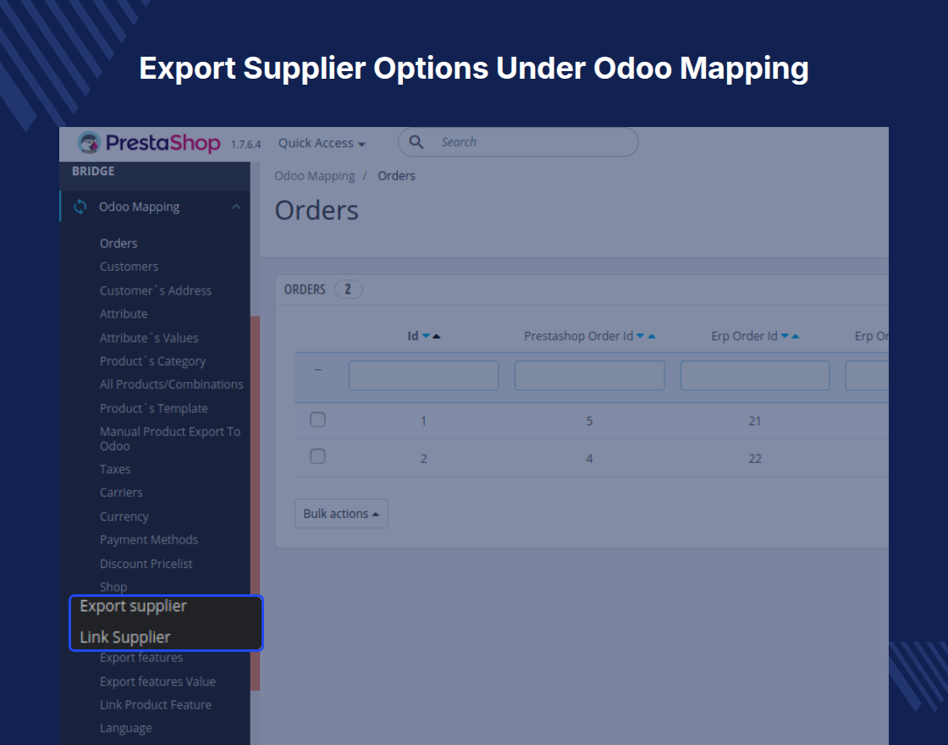
Task: Open Taxes menu item
Action: click(115, 469)
